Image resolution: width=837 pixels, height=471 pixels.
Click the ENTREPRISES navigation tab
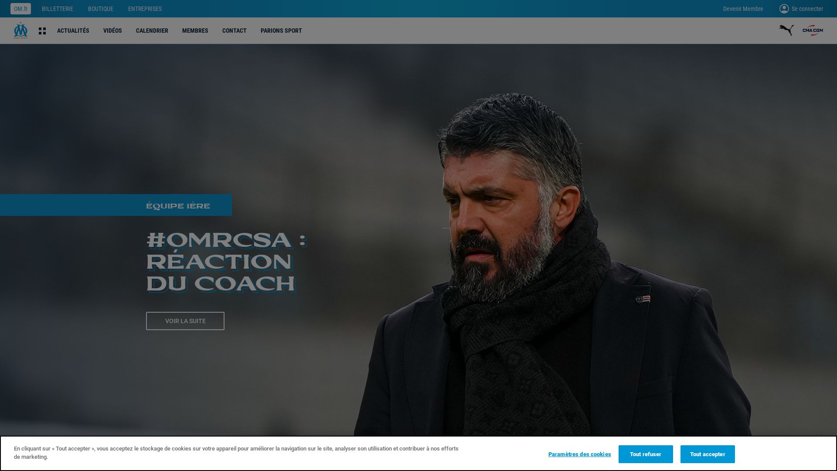point(145,9)
